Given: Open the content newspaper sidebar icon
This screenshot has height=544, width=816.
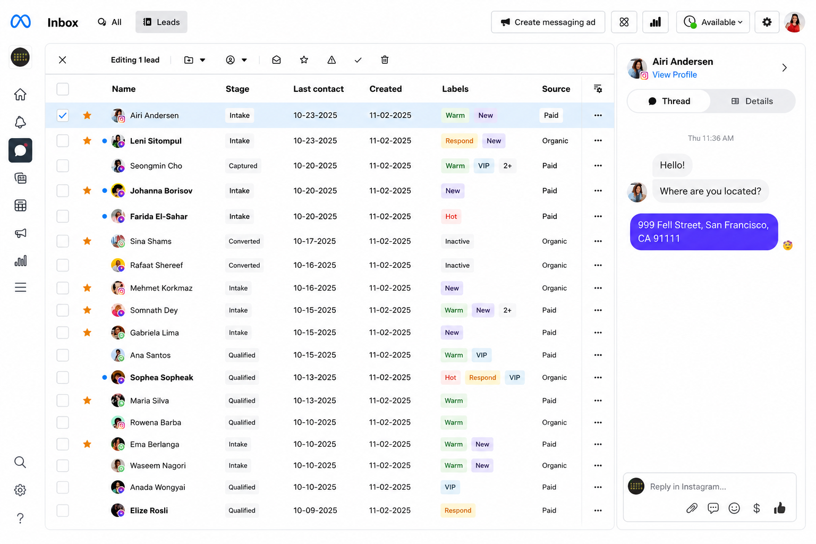Looking at the screenshot, I should point(20,178).
